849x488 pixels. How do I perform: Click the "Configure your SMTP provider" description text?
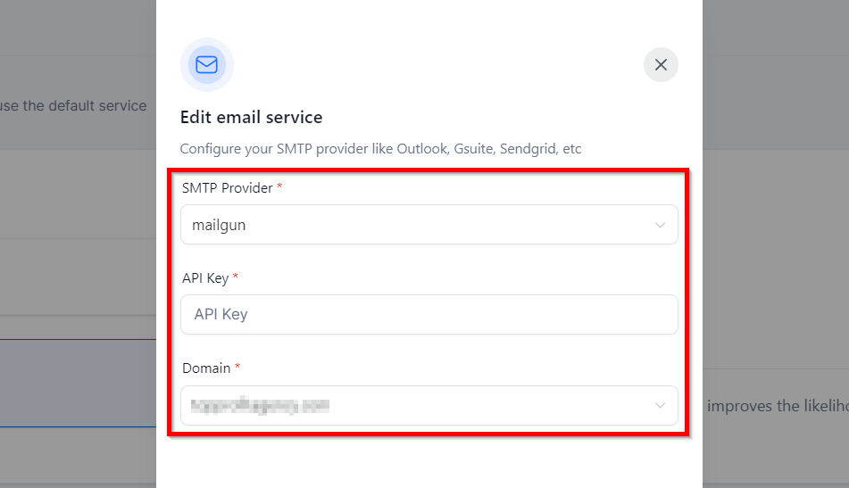point(380,149)
